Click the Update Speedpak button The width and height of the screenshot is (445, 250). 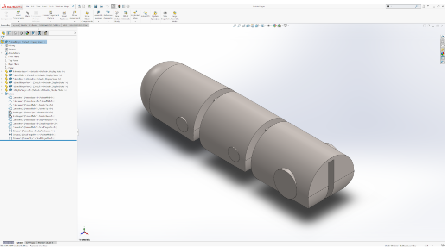point(155,16)
